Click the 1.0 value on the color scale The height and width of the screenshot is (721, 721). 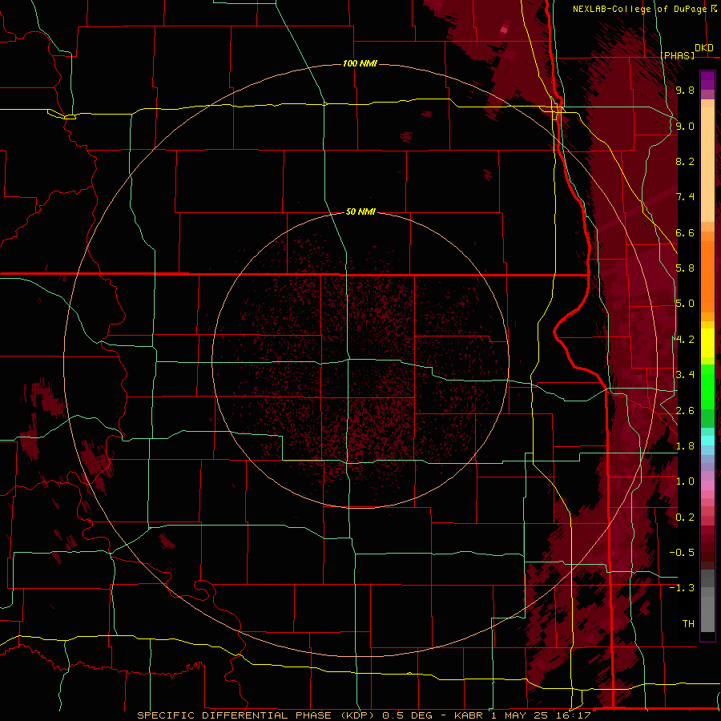[685, 481]
